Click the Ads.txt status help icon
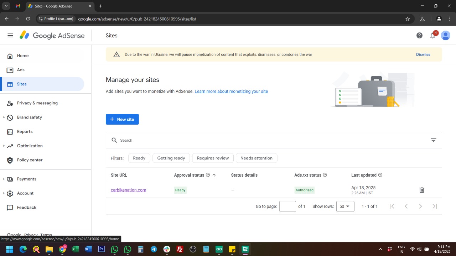The height and width of the screenshot is (256, 456). pos(325,175)
